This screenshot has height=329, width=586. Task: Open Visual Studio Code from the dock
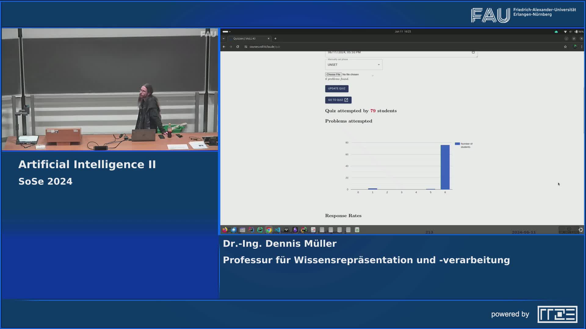[x=277, y=230]
